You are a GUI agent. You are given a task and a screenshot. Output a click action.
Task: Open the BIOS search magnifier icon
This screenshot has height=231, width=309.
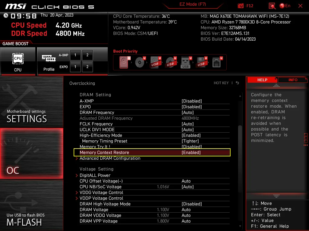[x=272, y=6]
